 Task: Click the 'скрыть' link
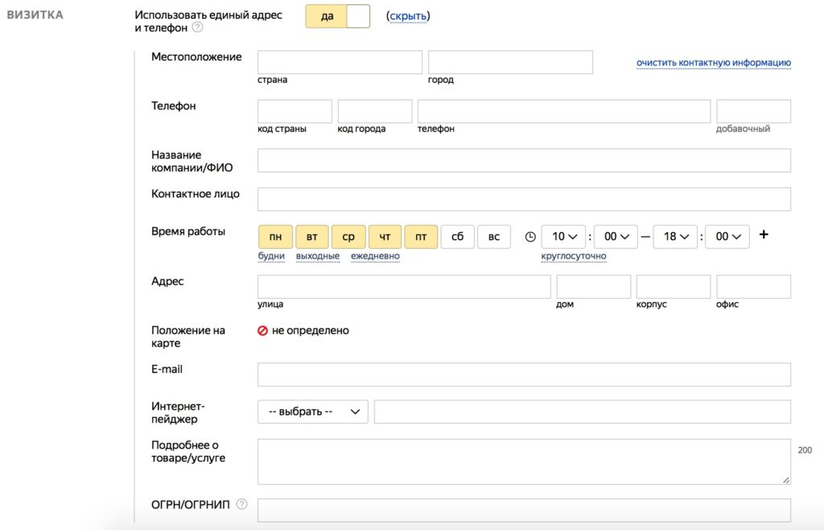[x=408, y=16]
